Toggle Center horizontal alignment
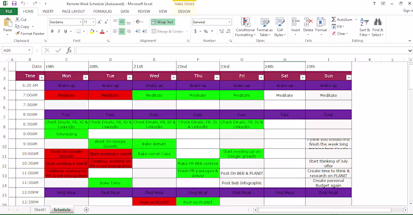The width and height of the screenshot is (413, 215). (122, 31)
